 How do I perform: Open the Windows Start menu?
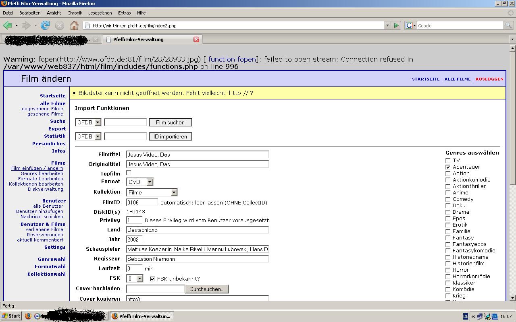click(x=11, y=316)
